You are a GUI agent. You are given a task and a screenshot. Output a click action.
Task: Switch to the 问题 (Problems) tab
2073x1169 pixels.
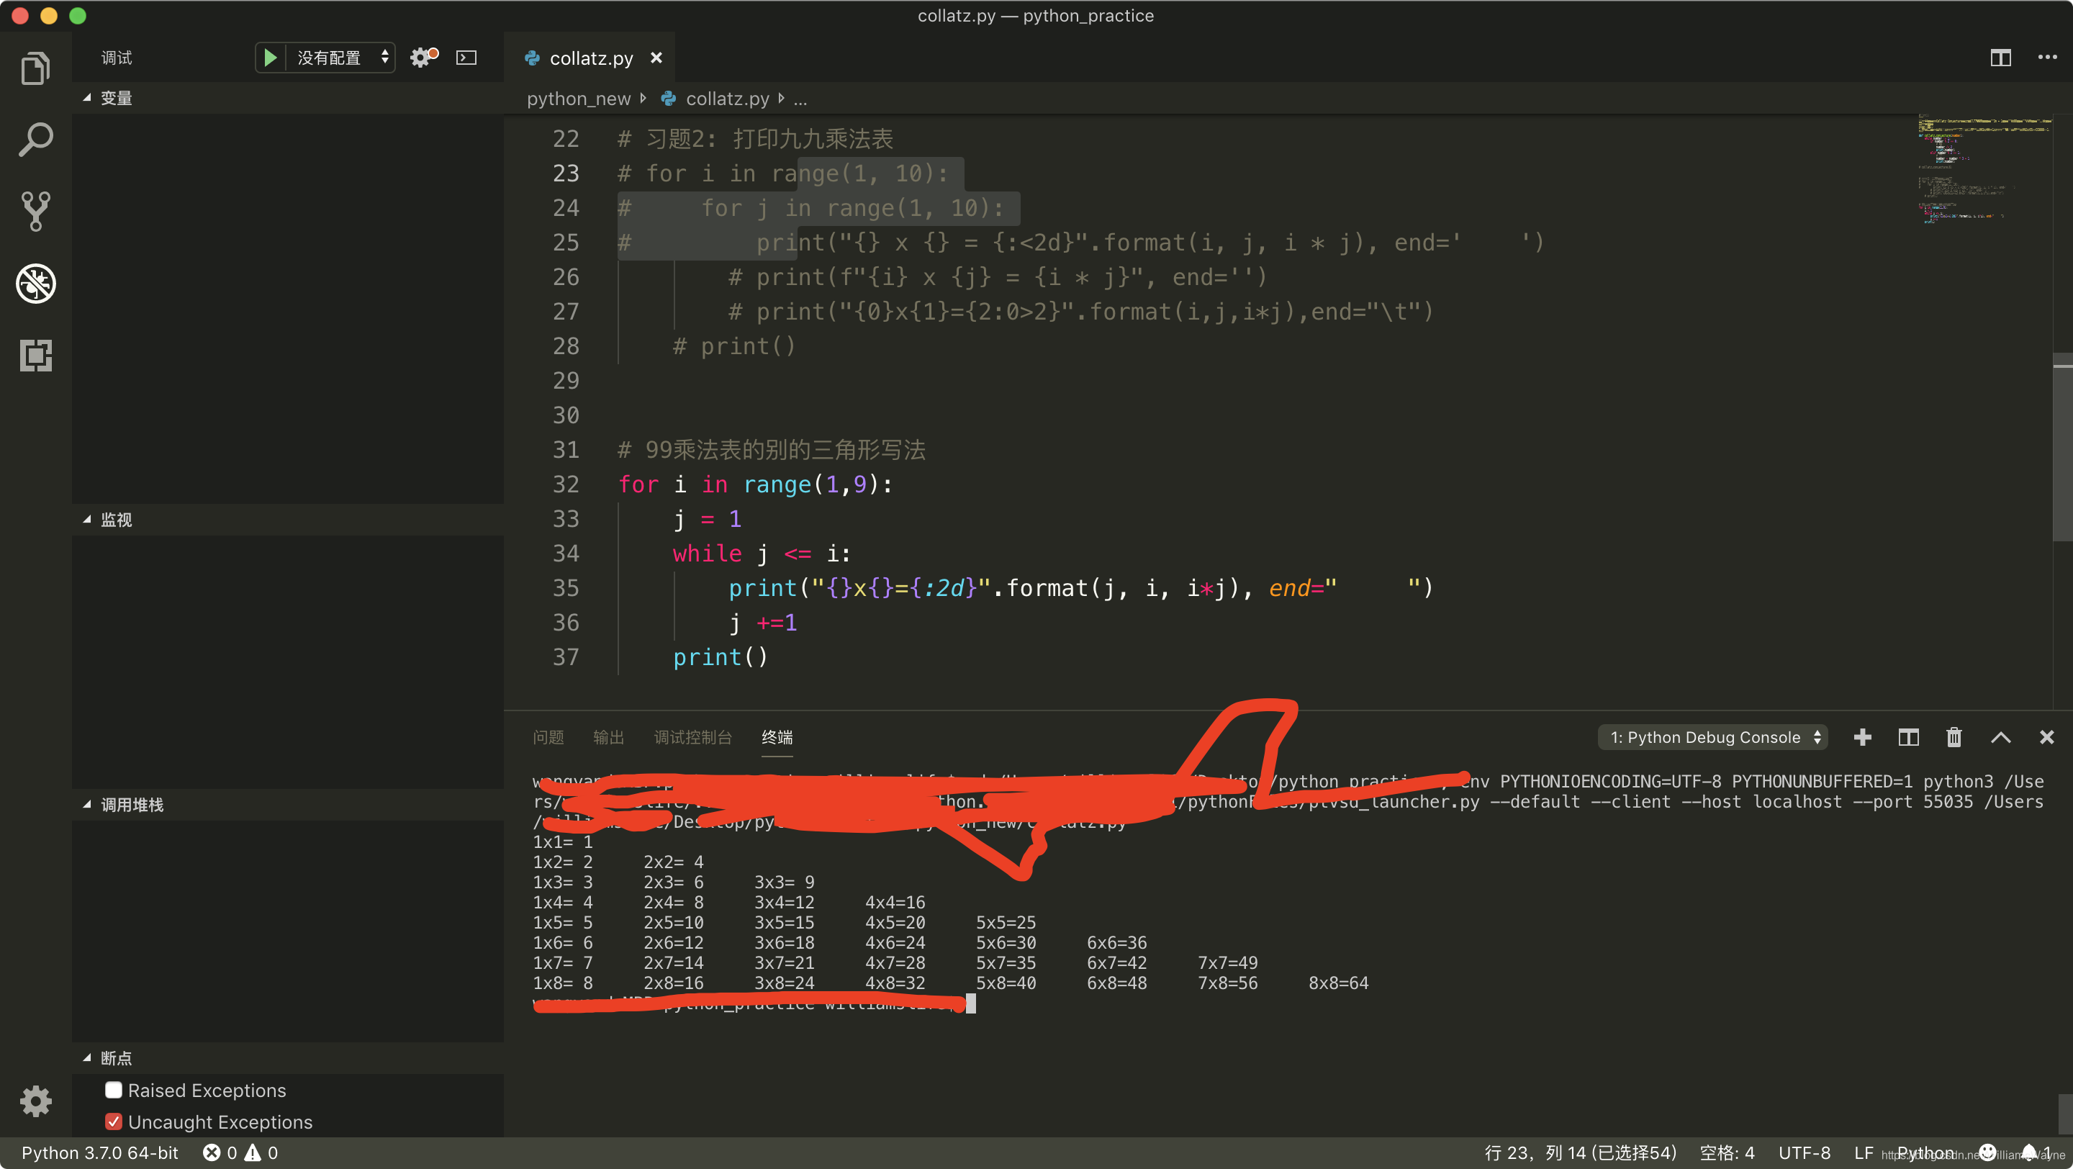(x=548, y=736)
